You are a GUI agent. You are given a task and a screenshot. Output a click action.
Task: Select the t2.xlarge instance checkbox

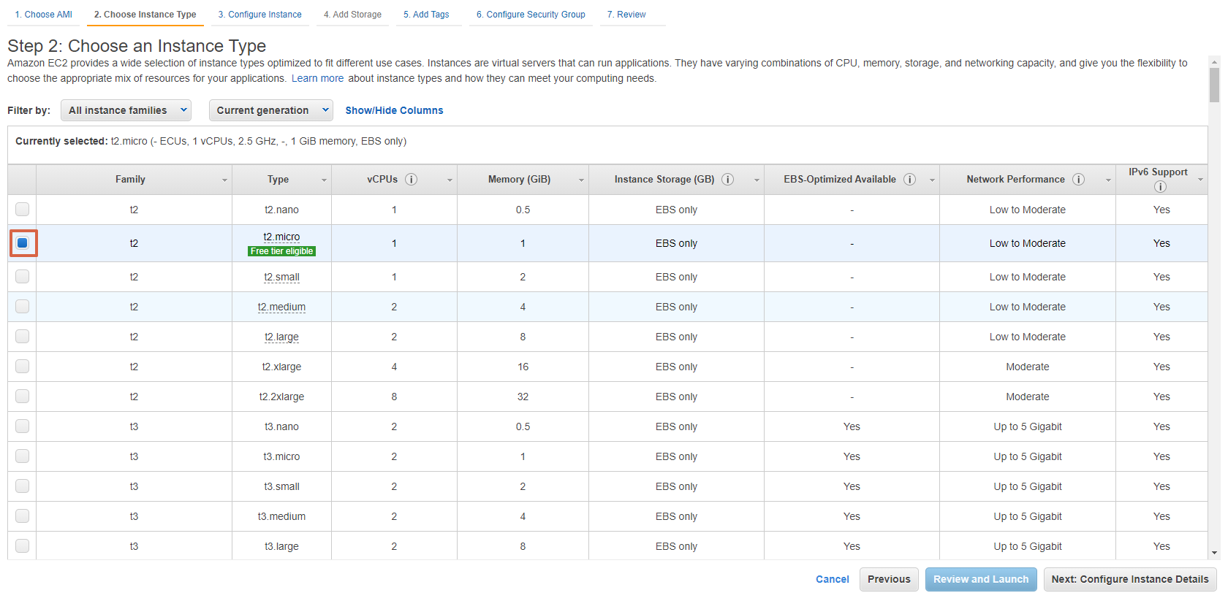(x=23, y=367)
